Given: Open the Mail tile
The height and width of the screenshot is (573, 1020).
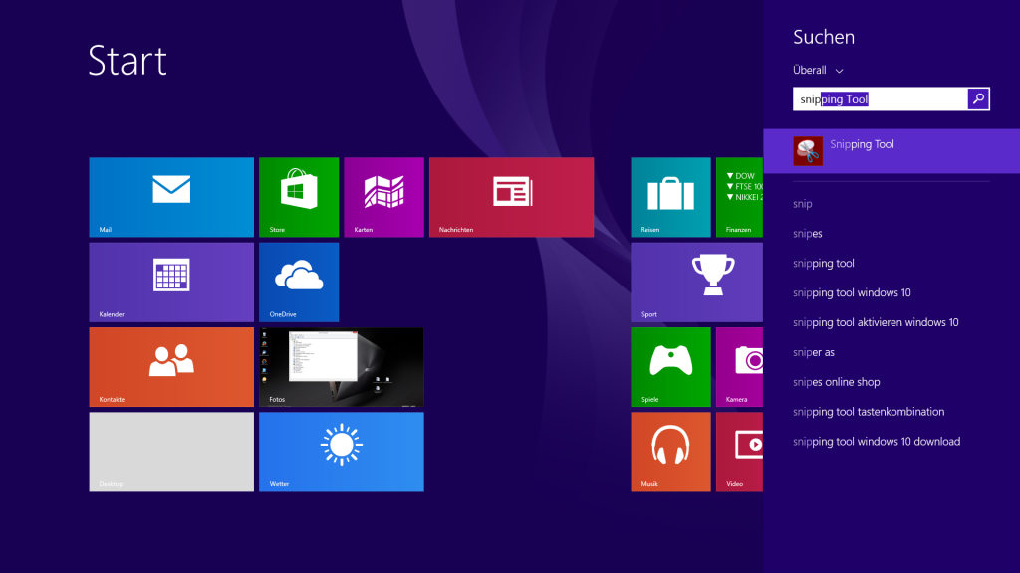Looking at the screenshot, I should [171, 197].
